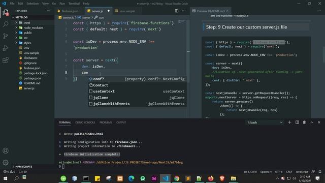Screen dimensions: 325x183
Task: Change indentation 'Spaces: 4' in status bar
Action: pyautogui.click(x=266, y=172)
